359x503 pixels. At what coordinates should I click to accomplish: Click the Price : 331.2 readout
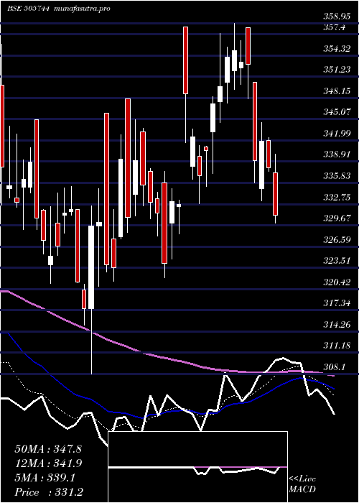(49, 492)
